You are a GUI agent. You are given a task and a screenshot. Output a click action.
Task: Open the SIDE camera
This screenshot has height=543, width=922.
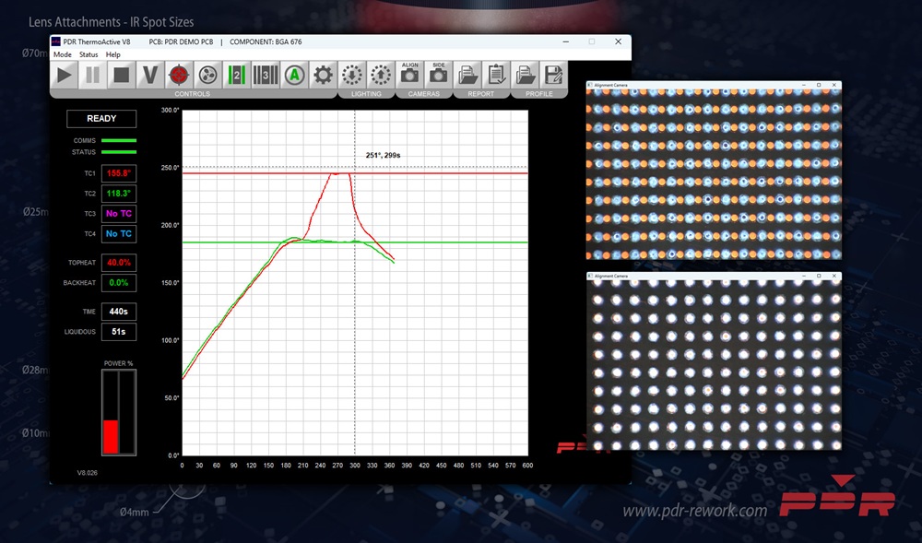(439, 75)
